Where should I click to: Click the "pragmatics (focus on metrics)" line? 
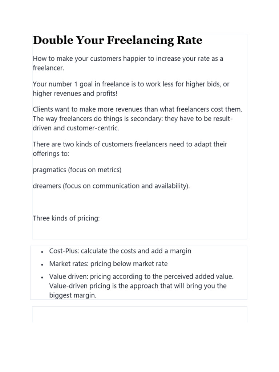coord(77,170)
